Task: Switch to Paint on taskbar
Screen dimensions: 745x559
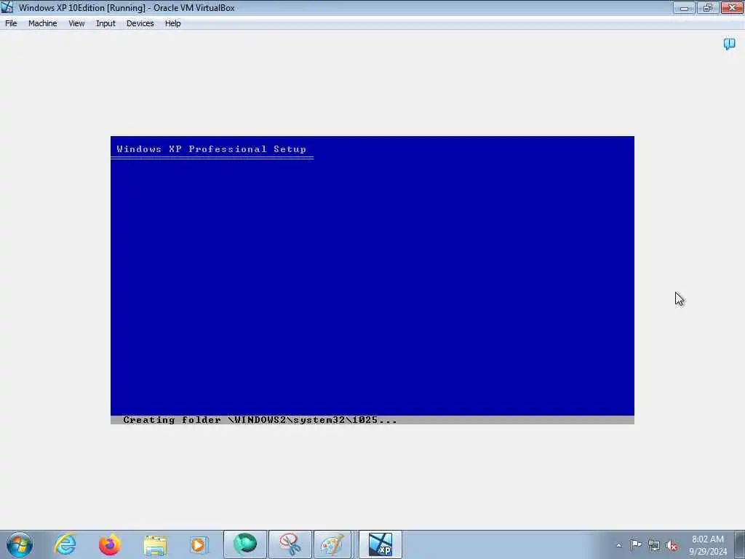Action: click(x=332, y=544)
